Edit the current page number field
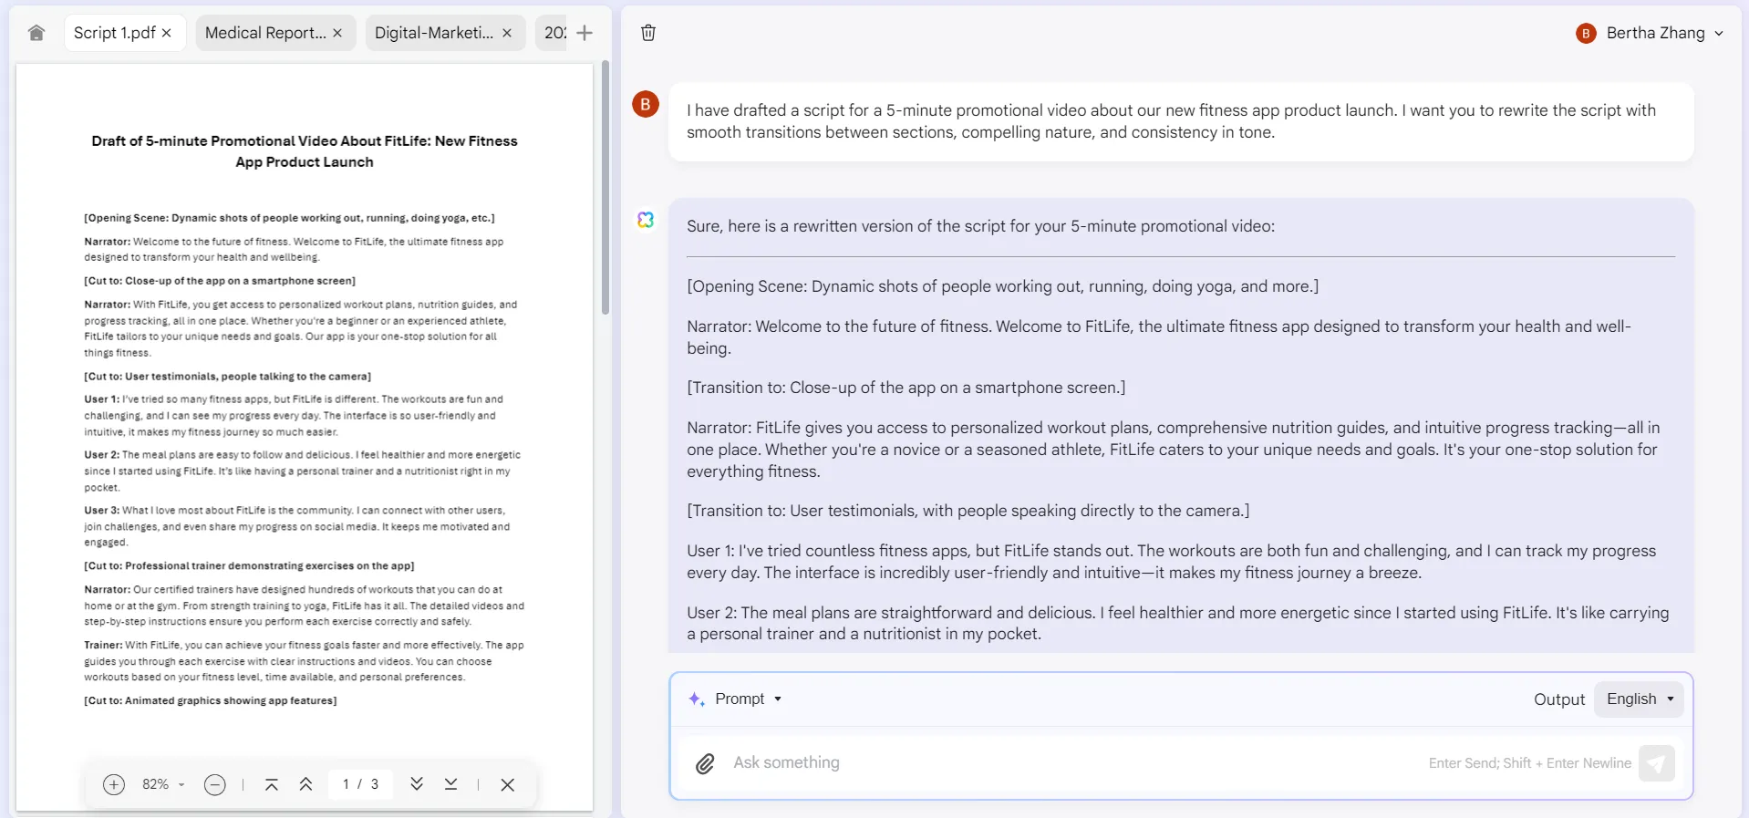The height and width of the screenshot is (818, 1749). tap(347, 784)
